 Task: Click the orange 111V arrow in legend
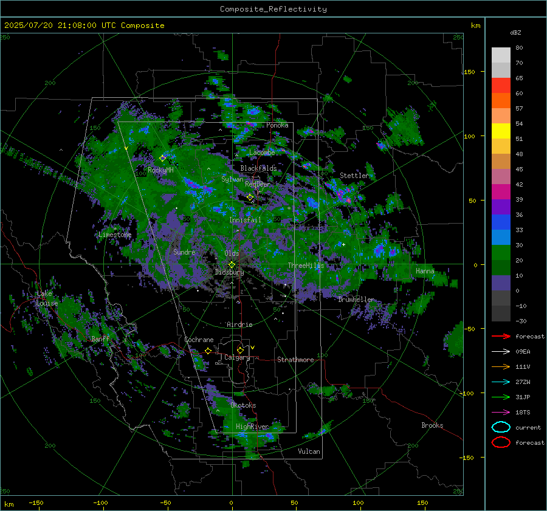click(501, 366)
